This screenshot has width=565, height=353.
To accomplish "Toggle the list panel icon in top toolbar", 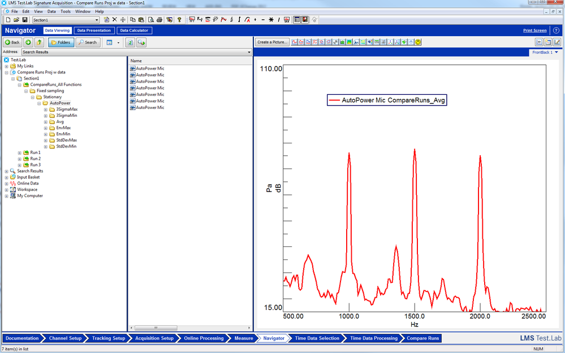I will pyautogui.click(x=297, y=20).
